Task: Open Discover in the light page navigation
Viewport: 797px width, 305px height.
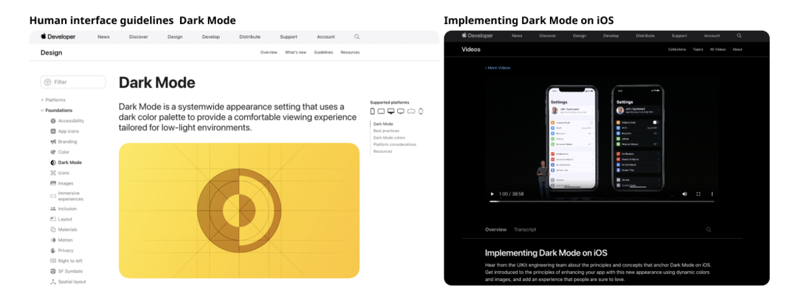Action: pyautogui.click(x=139, y=37)
